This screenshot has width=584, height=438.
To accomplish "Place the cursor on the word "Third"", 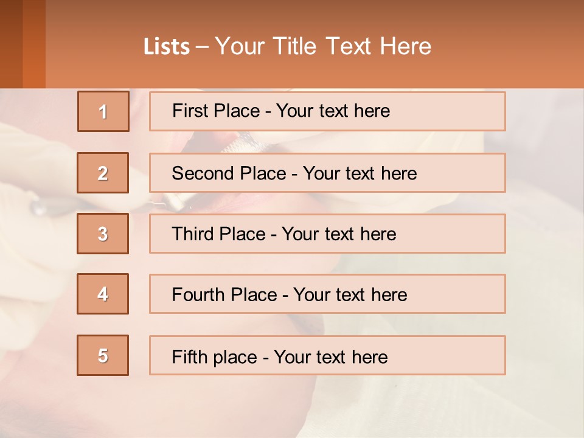I will tap(193, 234).
